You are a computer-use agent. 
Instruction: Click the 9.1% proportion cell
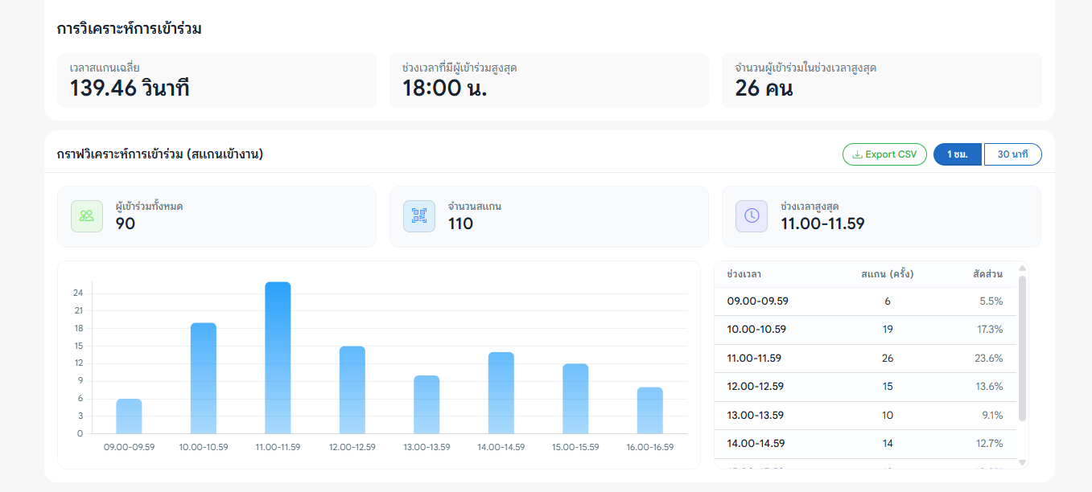coord(992,416)
